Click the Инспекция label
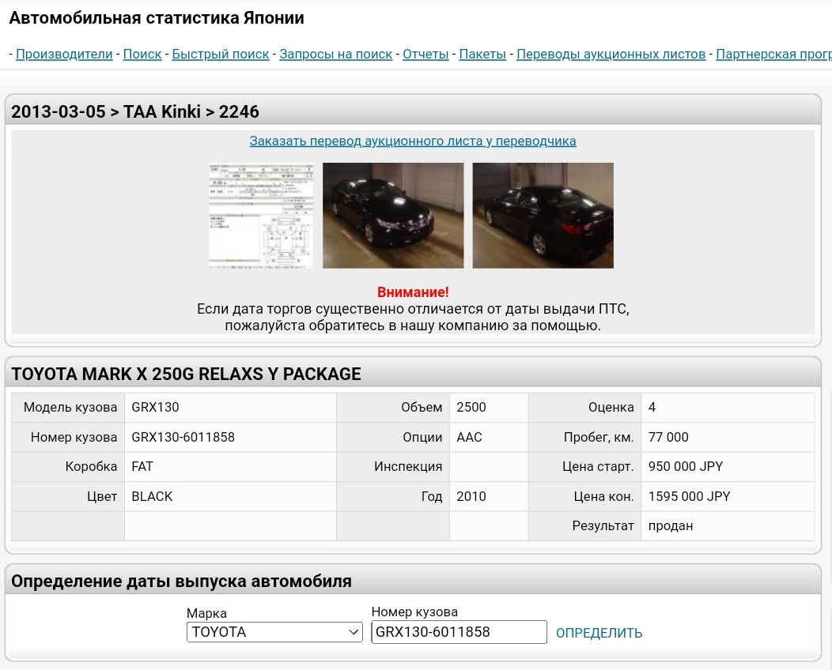 pos(408,466)
